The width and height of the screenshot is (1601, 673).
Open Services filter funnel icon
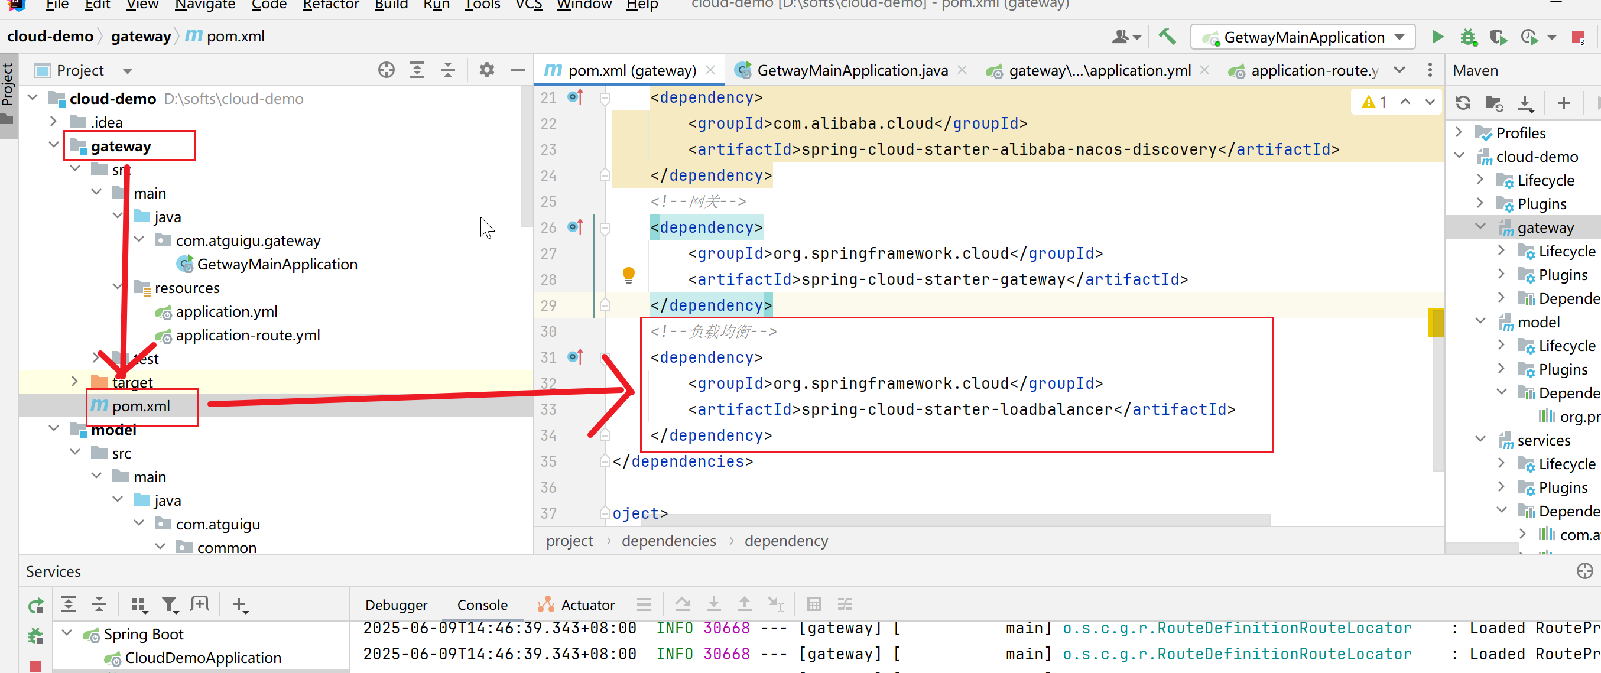point(169,604)
